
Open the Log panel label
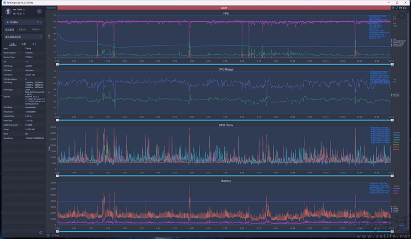tap(56, 235)
